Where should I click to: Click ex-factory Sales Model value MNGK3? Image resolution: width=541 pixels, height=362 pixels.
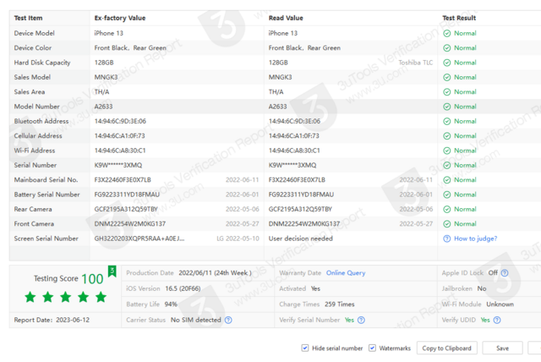(x=106, y=77)
